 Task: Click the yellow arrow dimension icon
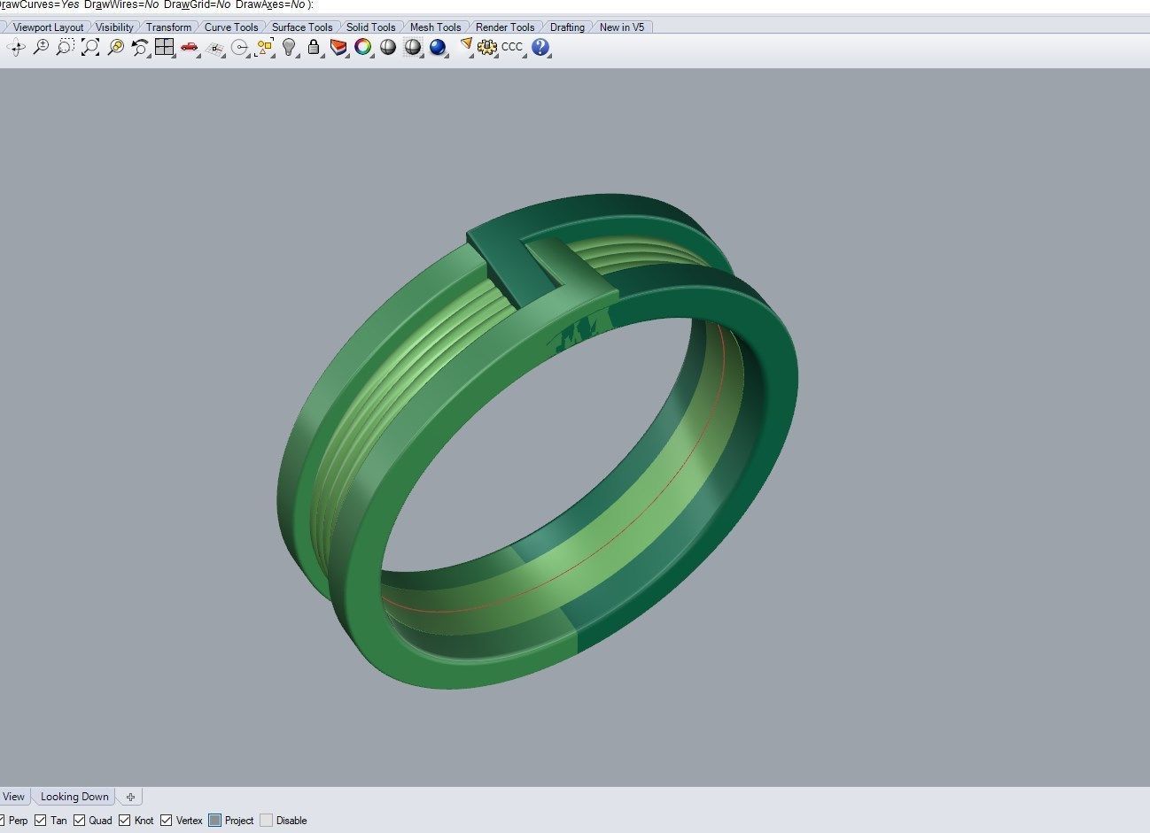(465, 47)
